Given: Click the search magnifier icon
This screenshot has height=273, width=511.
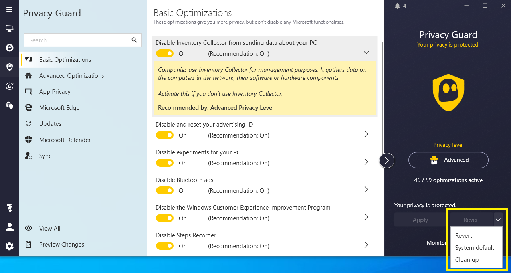Looking at the screenshot, I should tap(134, 40).
